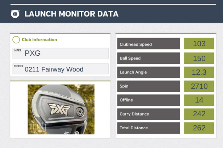The width and height of the screenshot is (223, 148).
Task: Select the Club Information heading
Action: [x=39, y=40]
